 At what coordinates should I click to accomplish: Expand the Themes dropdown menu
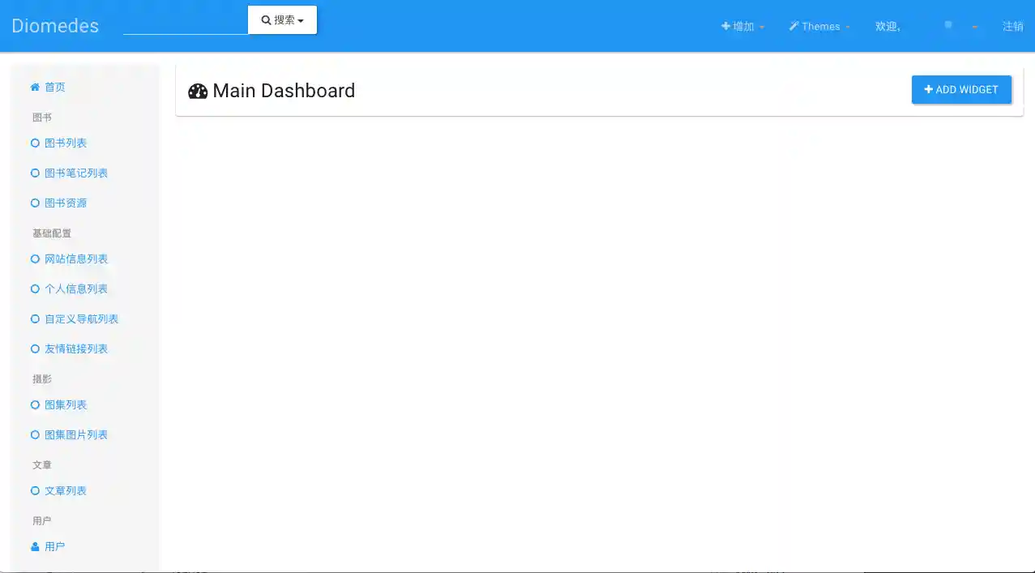point(820,26)
